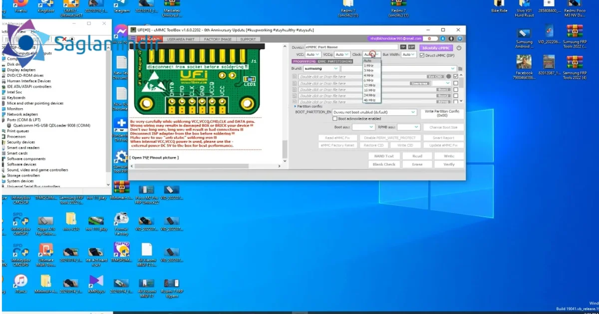The width and height of the screenshot is (599, 314).
Task: Open iTunes desktop shortcut
Action: 20,285
